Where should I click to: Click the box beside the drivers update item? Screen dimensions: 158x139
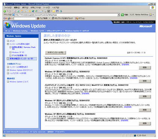click(x=11, y=55)
